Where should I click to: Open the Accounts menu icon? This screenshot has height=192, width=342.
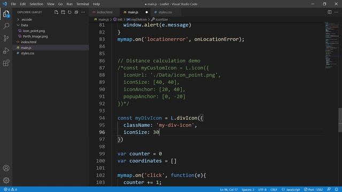[6, 168]
